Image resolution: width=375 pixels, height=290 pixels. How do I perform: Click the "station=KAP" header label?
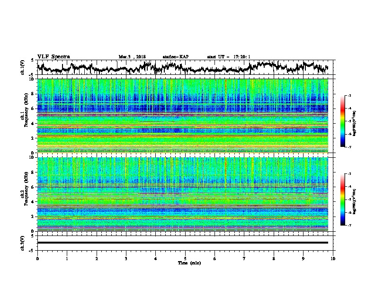(176, 57)
